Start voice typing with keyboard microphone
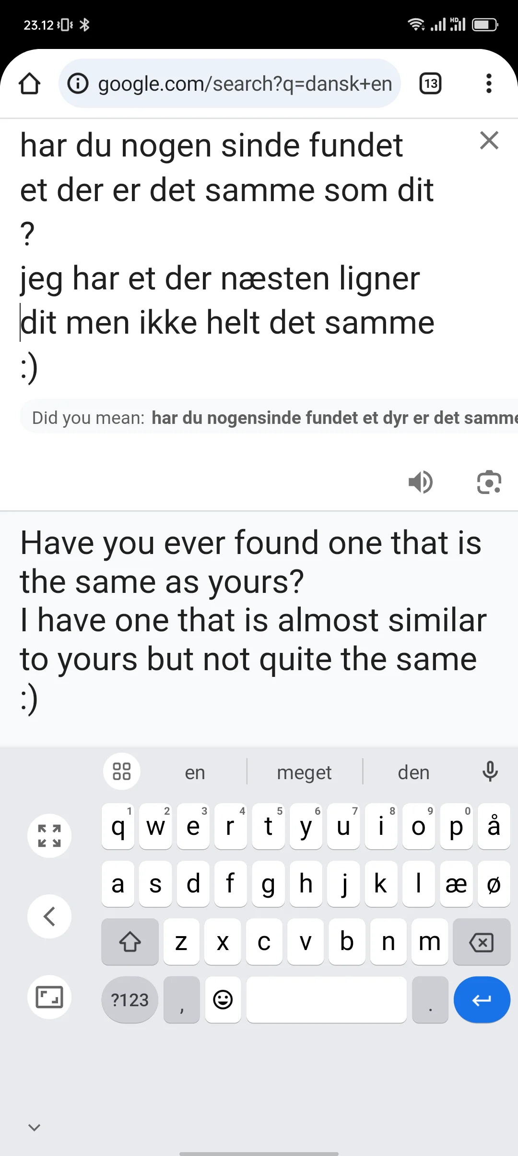The height and width of the screenshot is (1156, 518). pos(490,771)
